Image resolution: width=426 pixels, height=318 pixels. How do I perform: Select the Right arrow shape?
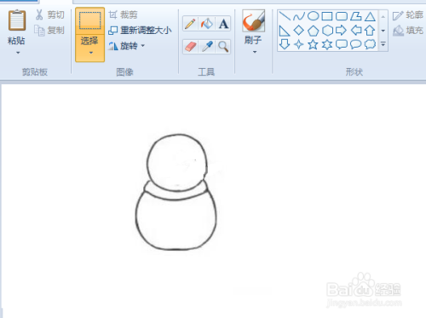341,30
